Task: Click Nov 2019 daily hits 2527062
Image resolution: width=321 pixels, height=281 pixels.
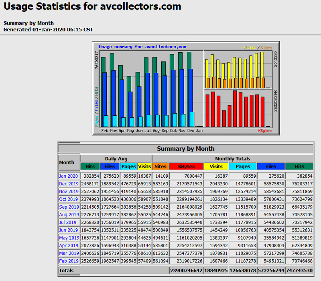Action: pos(90,192)
